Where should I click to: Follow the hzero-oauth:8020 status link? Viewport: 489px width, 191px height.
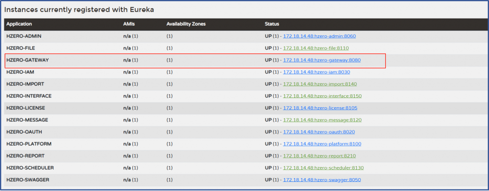(x=319, y=131)
